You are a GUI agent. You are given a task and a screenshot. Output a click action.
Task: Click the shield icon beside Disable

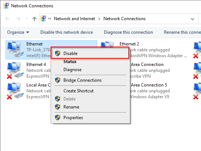pos(58,53)
